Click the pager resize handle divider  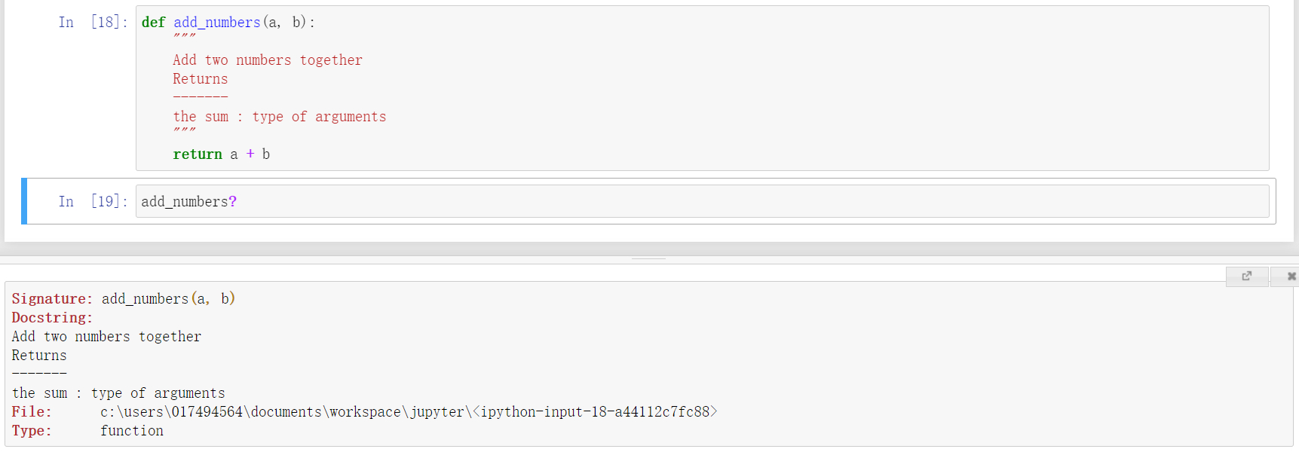[x=649, y=259]
